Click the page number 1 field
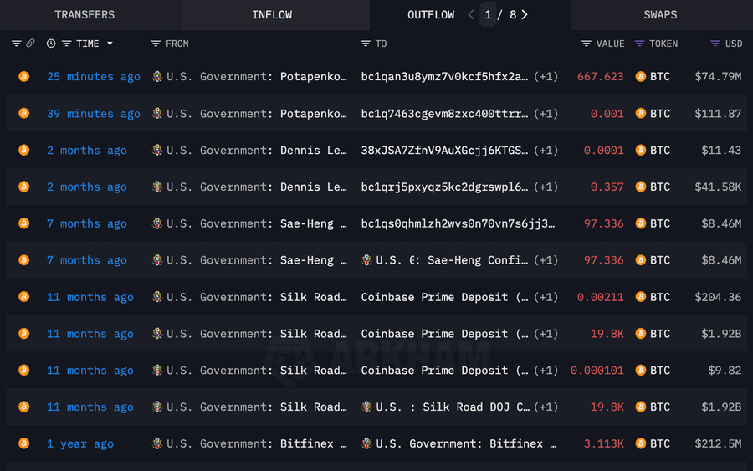 click(488, 15)
